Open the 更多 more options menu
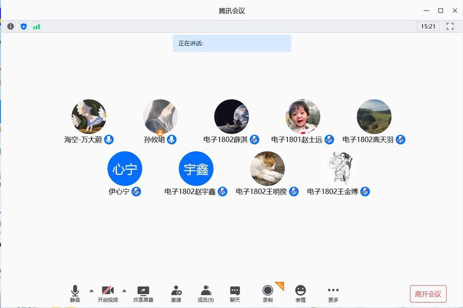The image size is (463, 308). click(333, 294)
